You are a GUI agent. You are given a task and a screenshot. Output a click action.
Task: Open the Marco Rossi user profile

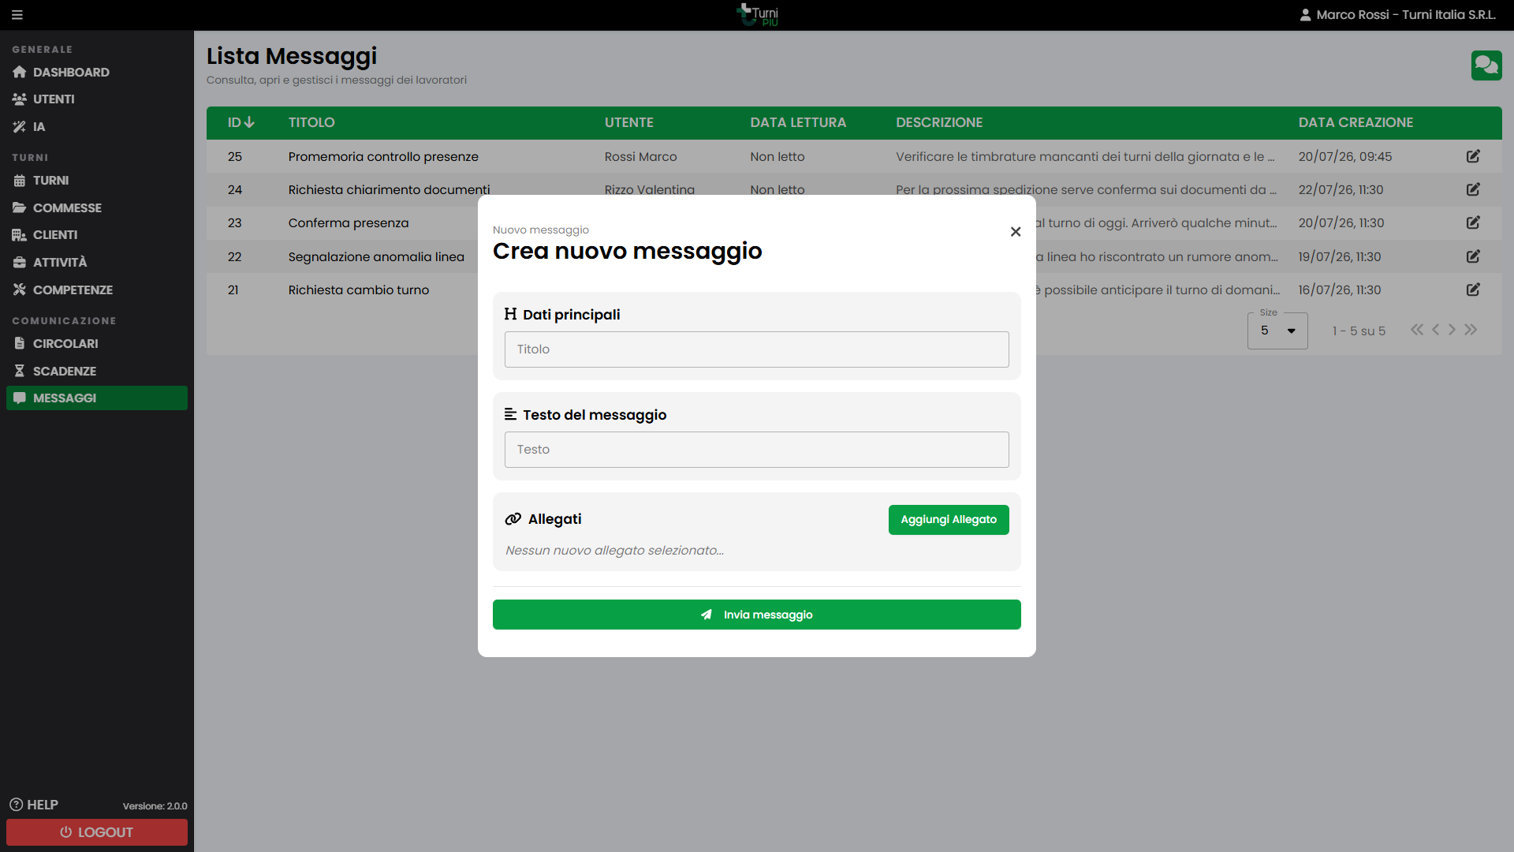1397,15
